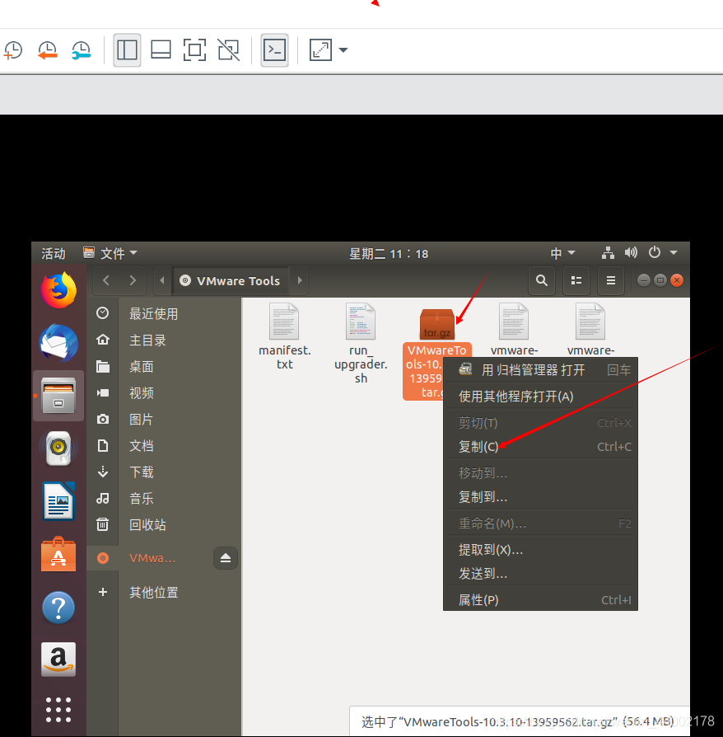Open search in the file manager
The image size is (723, 737).
pos(541,280)
